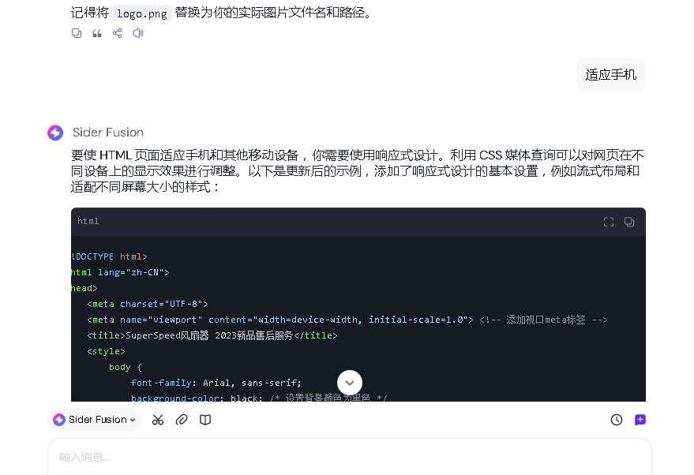Screen dimensions: 694x475
Task: Start a new chat with the purple plus icon
Action: (640, 420)
